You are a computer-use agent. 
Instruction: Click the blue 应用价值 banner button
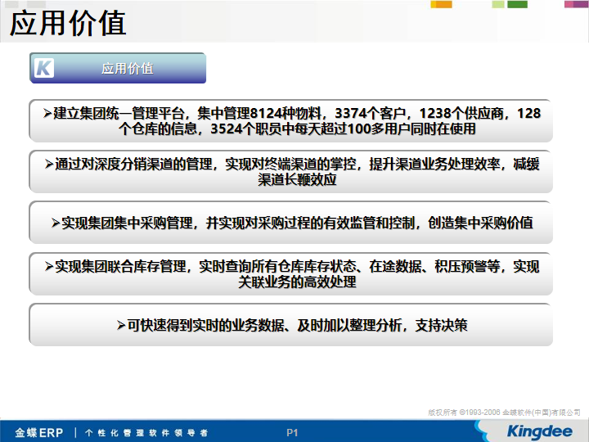[x=118, y=68]
